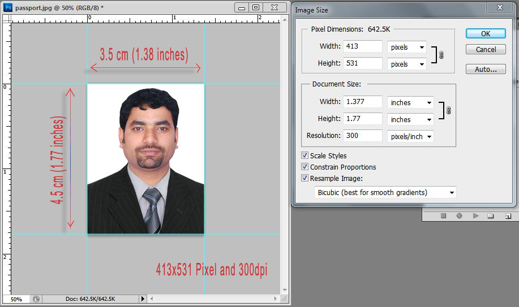The height and width of the screenshot is (307, 519).
Task: Click the Stop action icon in Actions panel
Action: tap(444, 216)
